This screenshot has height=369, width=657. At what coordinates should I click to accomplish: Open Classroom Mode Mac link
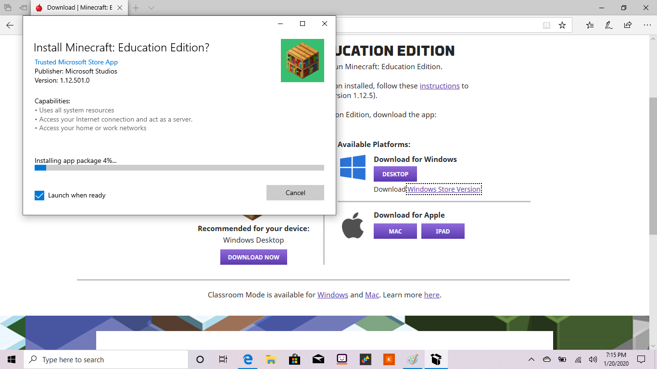point(372,295)
